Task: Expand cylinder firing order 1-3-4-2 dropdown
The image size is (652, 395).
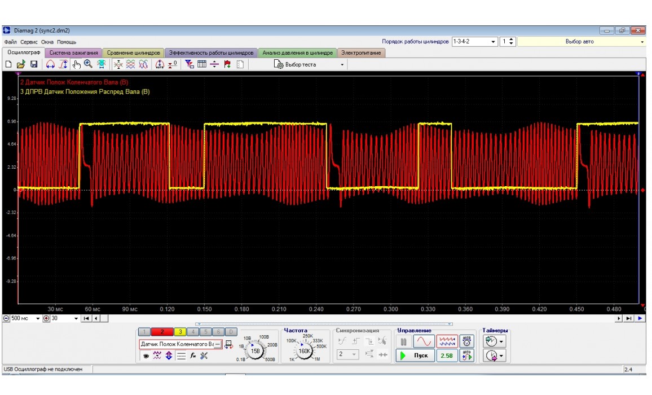Action: point(494,42)
